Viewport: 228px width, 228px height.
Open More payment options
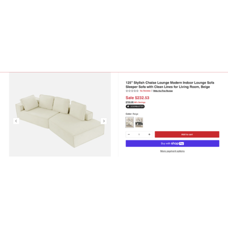tap(172, 151)
